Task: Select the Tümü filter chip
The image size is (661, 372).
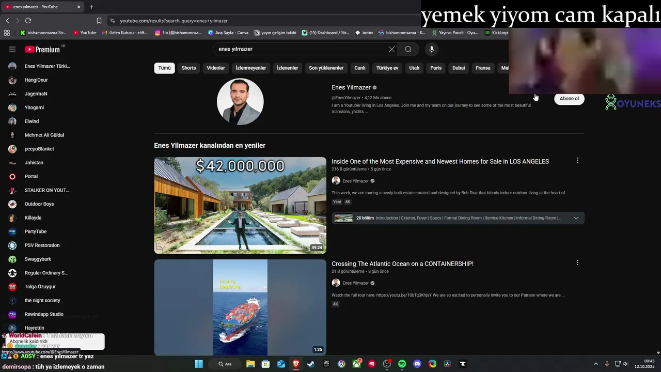Action: point(164,68)
